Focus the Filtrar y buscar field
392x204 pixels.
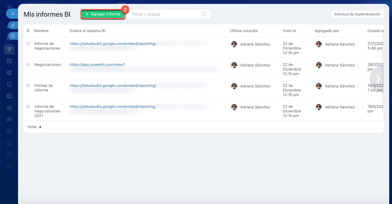(165, 14)
